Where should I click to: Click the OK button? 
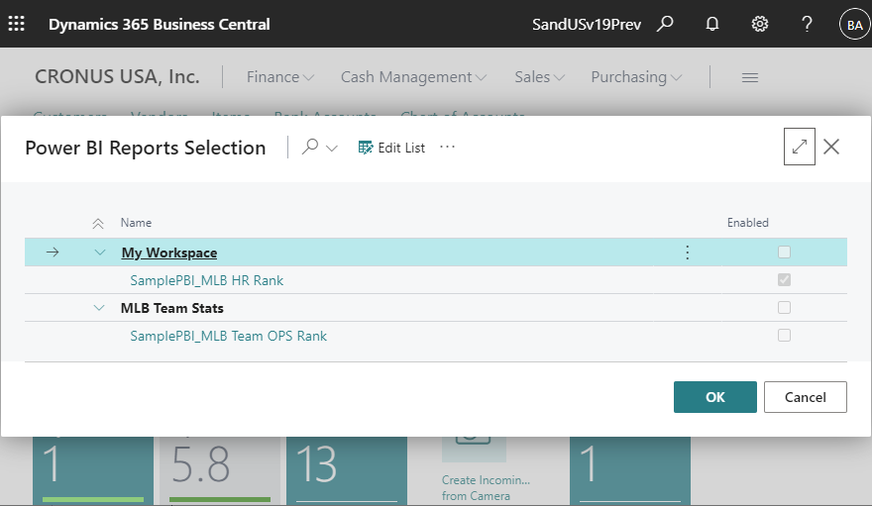pos(715,397)
